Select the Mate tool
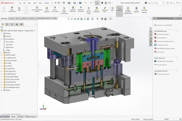The height and width of the screenshot is (121, 182). [x=19, y=9]
